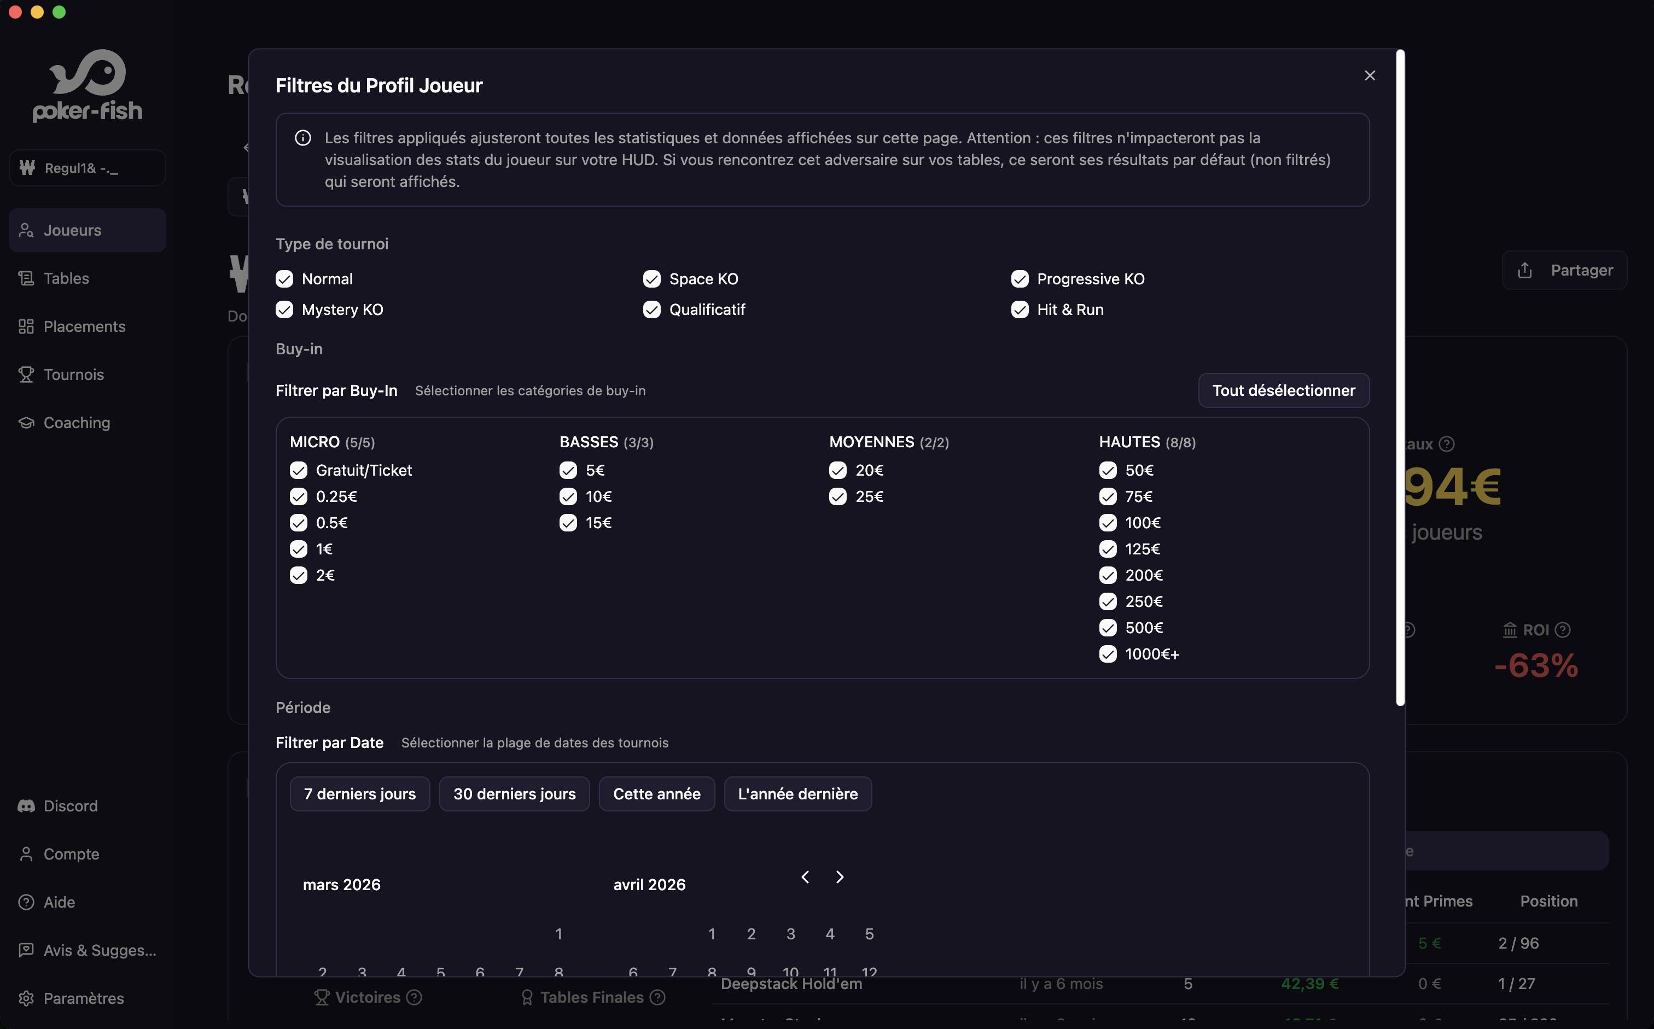Select the 30 derniers jours preset
This screenshot has width=1654, height=1029.
tap(515, 793)
